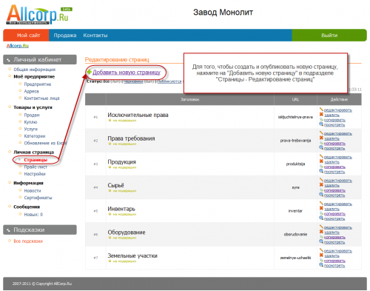Image resolution: width=370 pixels, height=291 pixels.
Task: Click the Allcorp.Ru logo
Action: [39, 15]
